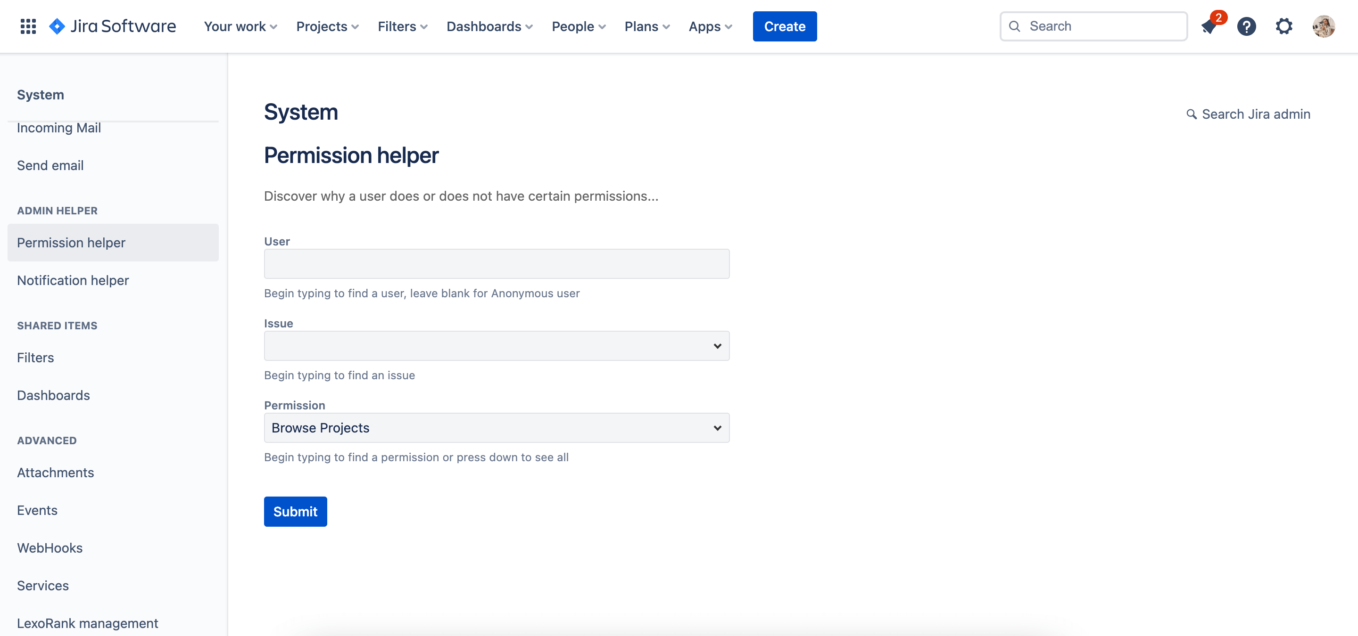Click the Create button
Image resolution: width=1358 pixels, height=636 pixels.
(784, 26)
